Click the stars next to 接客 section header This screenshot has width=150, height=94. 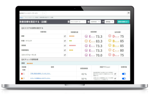click(30, 63)
